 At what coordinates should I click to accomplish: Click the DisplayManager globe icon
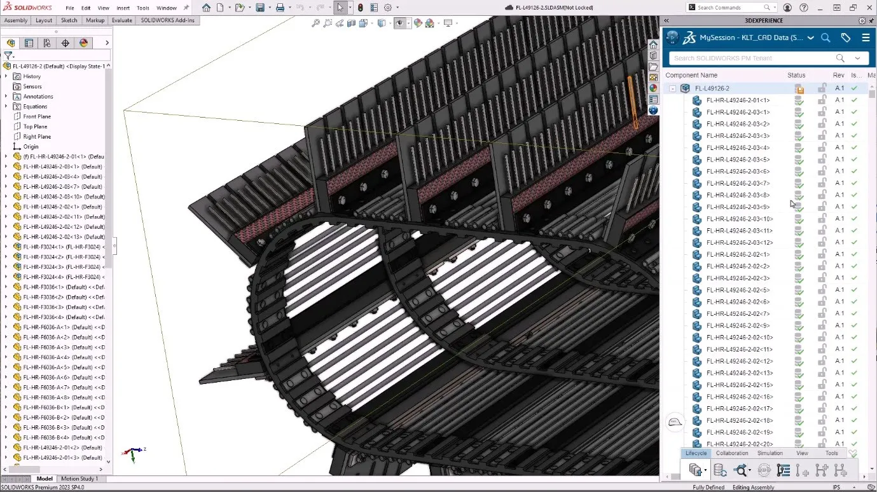coord(83,43)
